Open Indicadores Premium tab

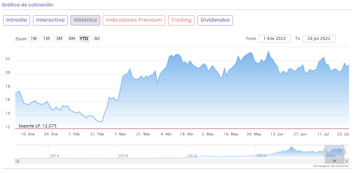(x=134, y=20)
